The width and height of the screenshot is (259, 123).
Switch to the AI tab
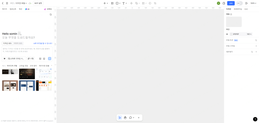[x=27, y=9]
